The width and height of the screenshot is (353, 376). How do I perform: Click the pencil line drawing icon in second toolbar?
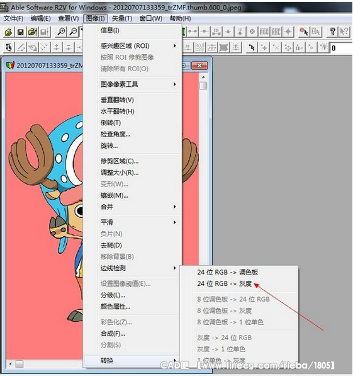click(21, 47)
